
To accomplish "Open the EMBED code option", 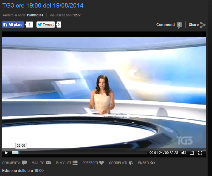I will [x=147, y=163].
